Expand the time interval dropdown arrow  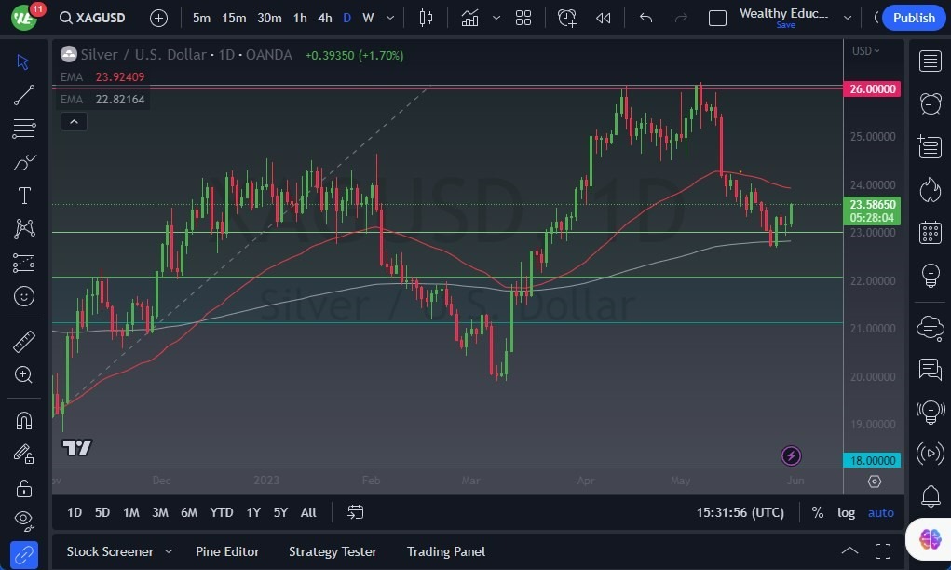tap(389, 18)
